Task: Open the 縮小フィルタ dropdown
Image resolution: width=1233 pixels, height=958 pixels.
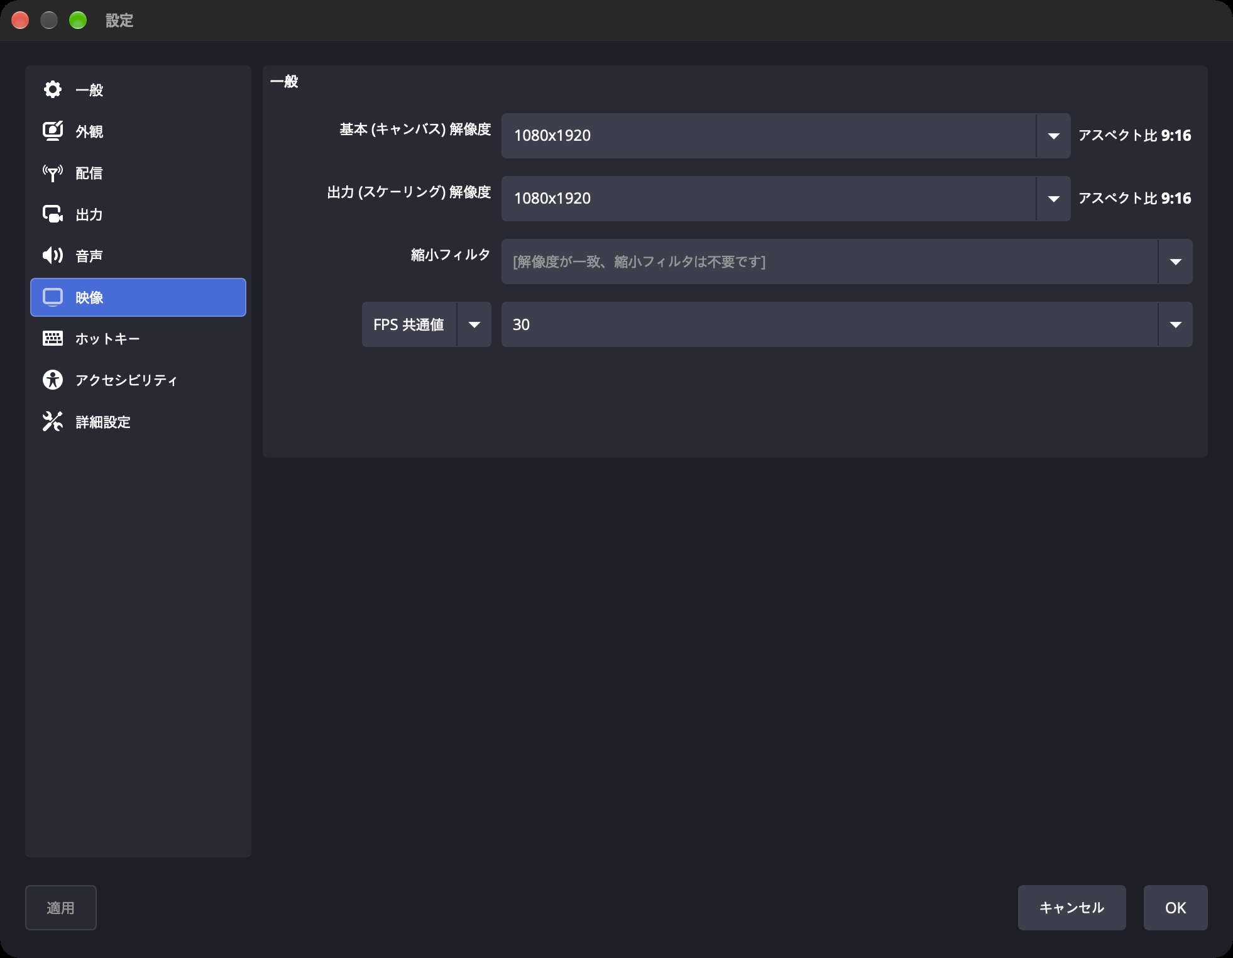Action: coord(847,262)
